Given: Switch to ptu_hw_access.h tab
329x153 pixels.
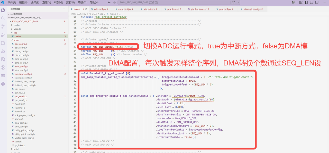Looking at the screenshot, I should (199, 9).
